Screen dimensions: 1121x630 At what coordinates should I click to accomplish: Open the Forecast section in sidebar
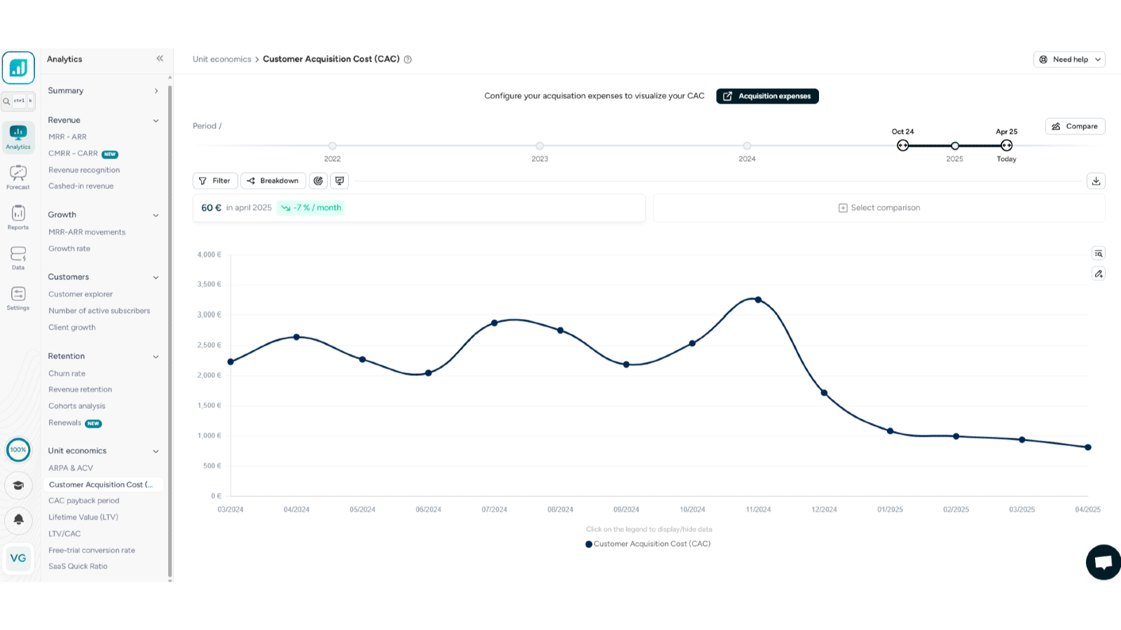18,177
